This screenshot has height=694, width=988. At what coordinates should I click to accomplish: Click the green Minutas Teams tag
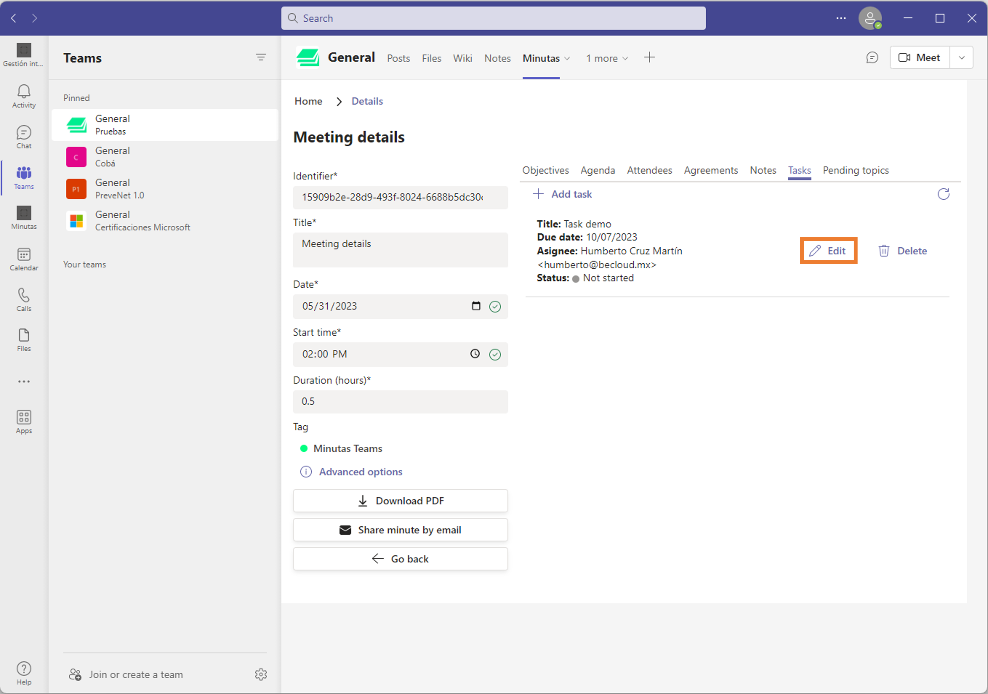tap(341, 448)
